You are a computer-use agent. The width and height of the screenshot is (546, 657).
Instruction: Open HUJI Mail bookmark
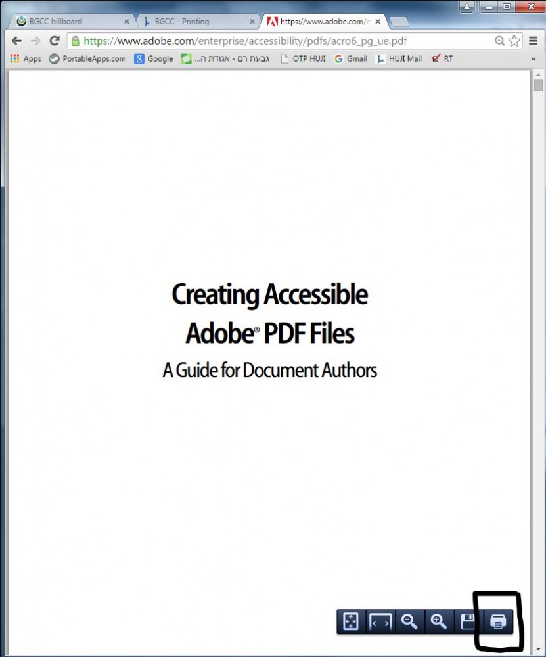(399, 58)
